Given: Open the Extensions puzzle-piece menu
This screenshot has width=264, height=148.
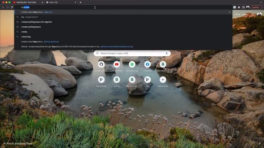Looking at the screenshot, I should coord(239,7).
